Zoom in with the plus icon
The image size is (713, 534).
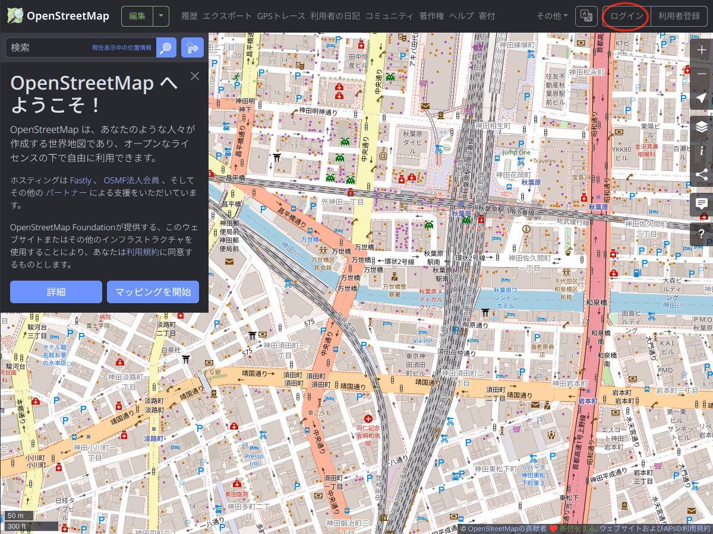pyautogui.click(x=701, y=50)
